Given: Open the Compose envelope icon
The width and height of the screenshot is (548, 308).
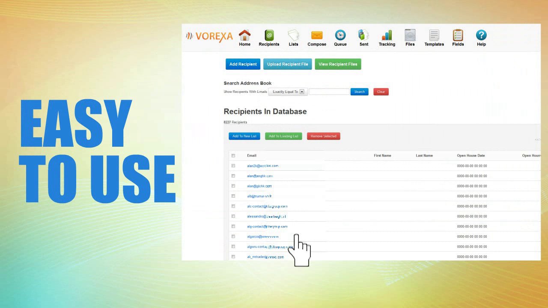Looking at the screenshot, I should (x=317, y=36).
